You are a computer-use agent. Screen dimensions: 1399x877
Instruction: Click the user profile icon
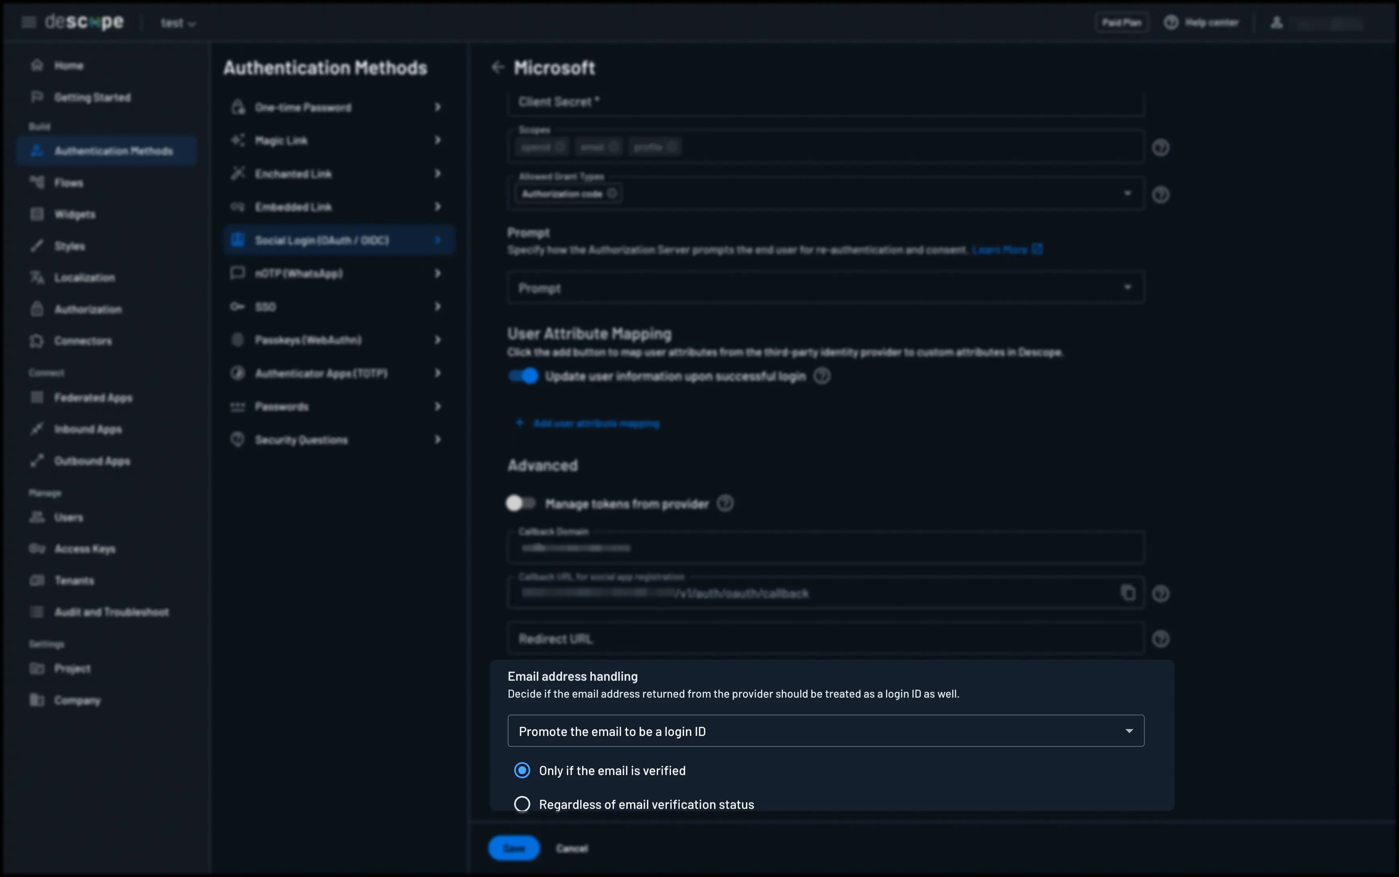[x=1276, y=23]
